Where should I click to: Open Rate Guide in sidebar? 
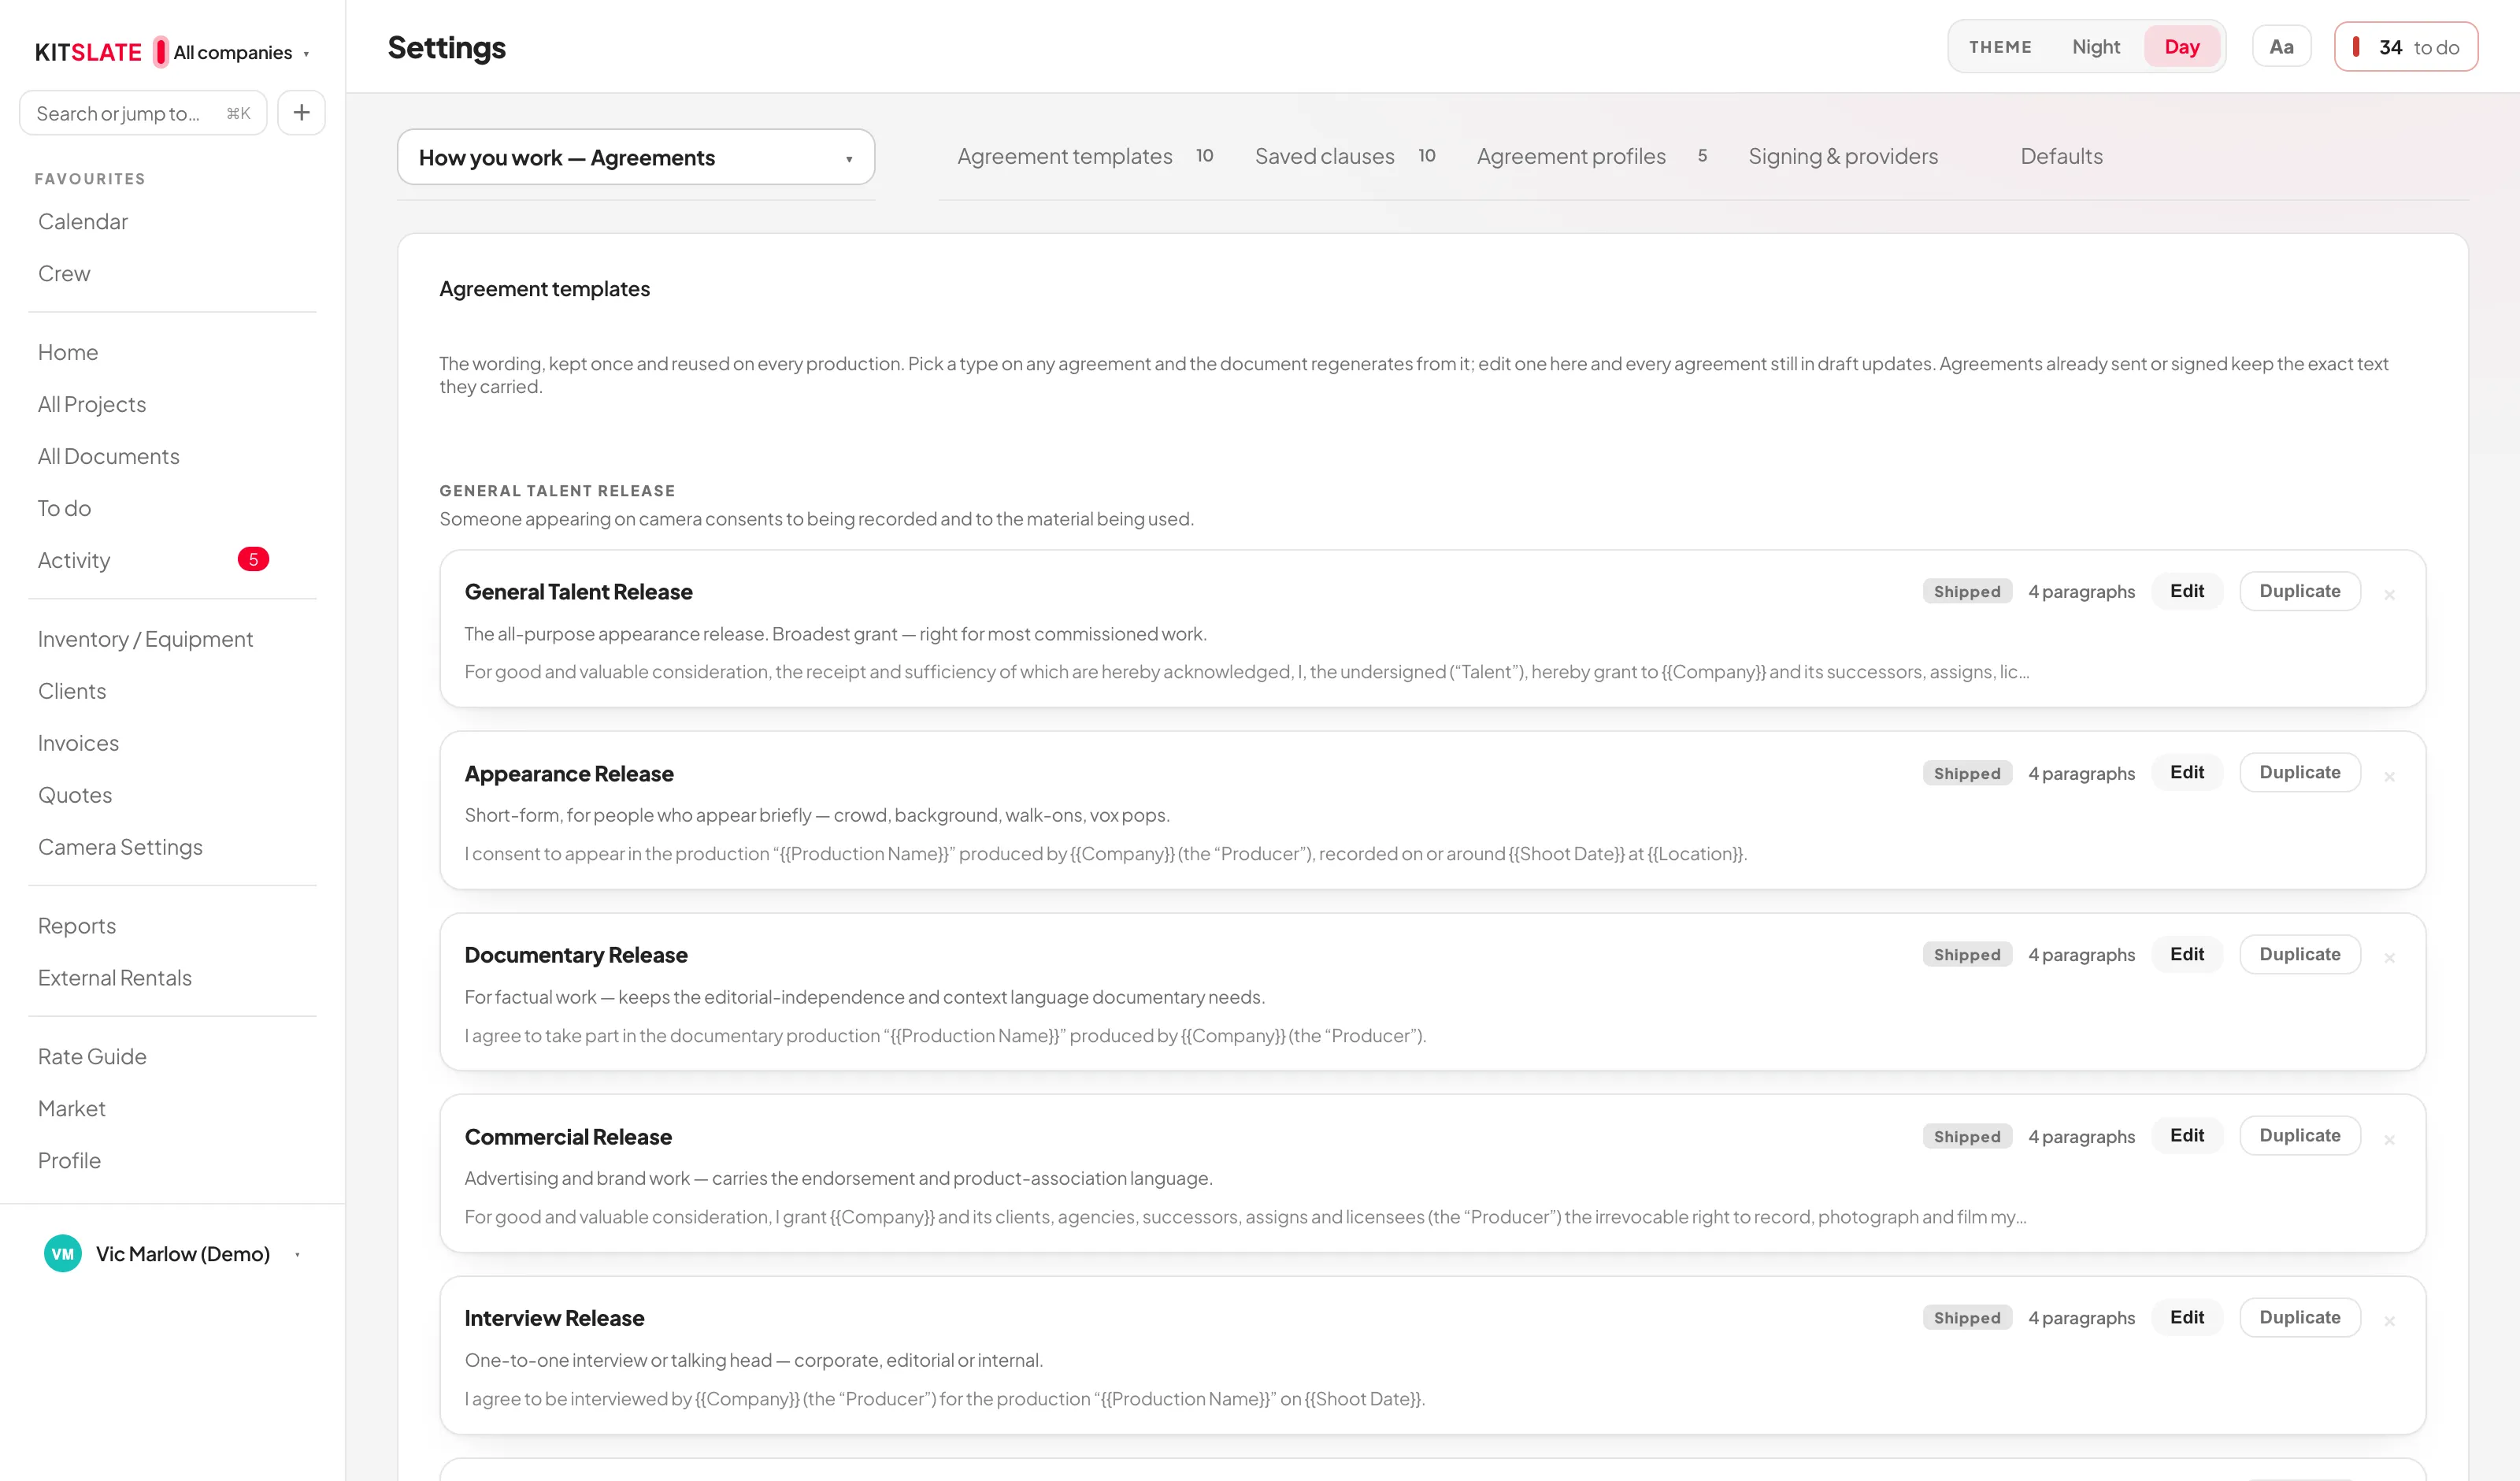click(92, 1056)
